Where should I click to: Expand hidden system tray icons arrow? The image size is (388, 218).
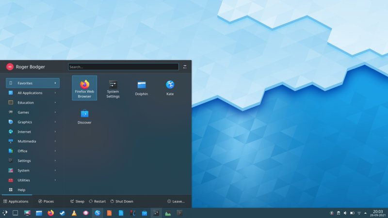366,213
